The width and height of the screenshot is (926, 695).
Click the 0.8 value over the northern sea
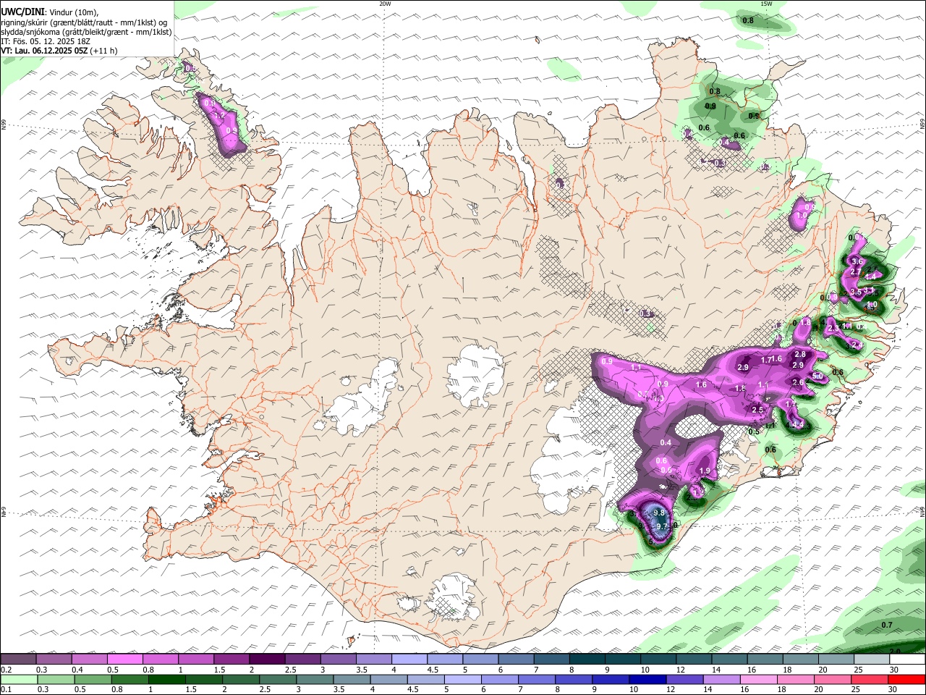[748, 20]
